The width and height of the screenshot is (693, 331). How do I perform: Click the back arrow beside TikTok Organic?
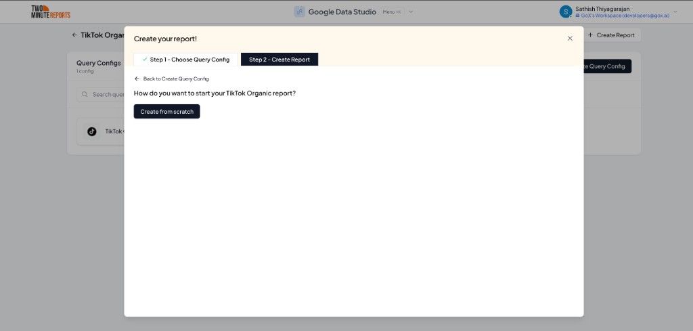(74, 35)
